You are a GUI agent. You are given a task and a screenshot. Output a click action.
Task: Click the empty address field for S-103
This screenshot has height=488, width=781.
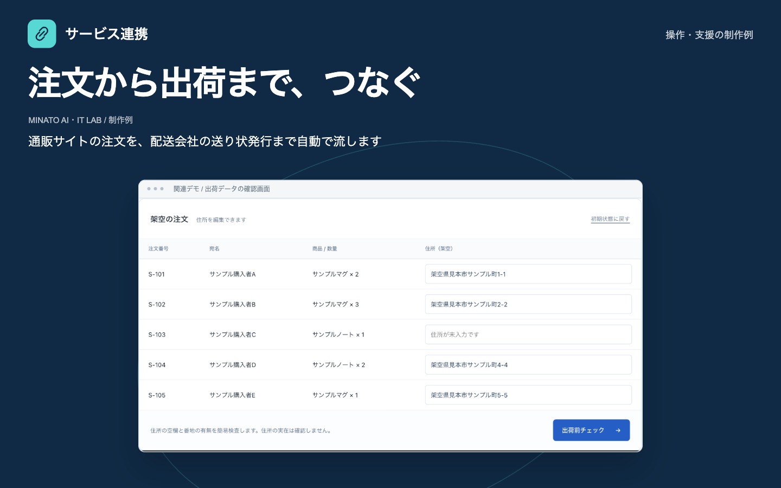(528, 335)
